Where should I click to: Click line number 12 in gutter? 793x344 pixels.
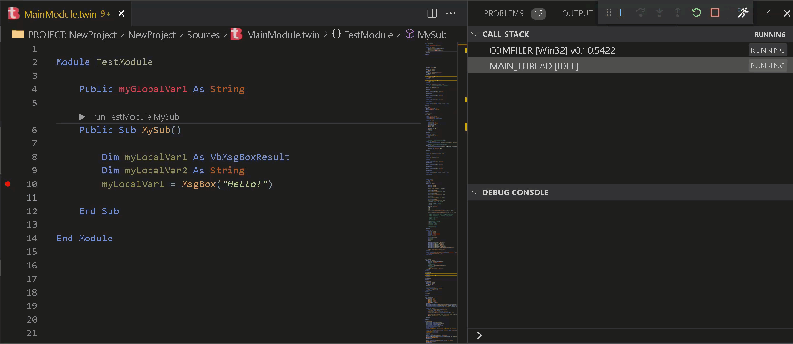click(31, 211)
